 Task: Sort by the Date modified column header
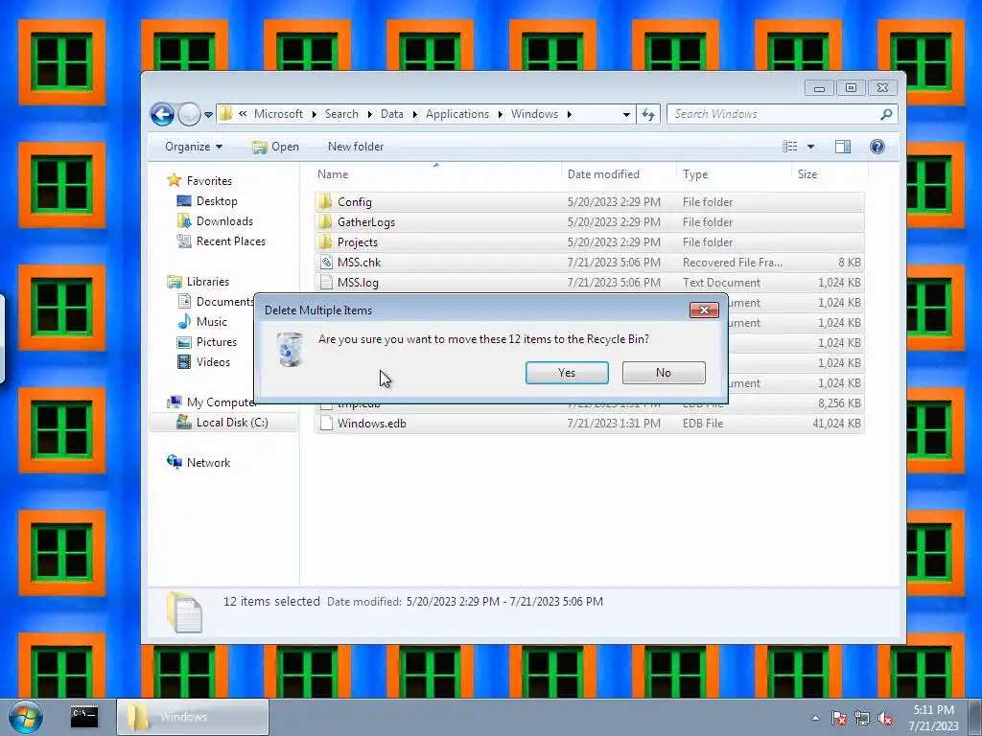619,174
